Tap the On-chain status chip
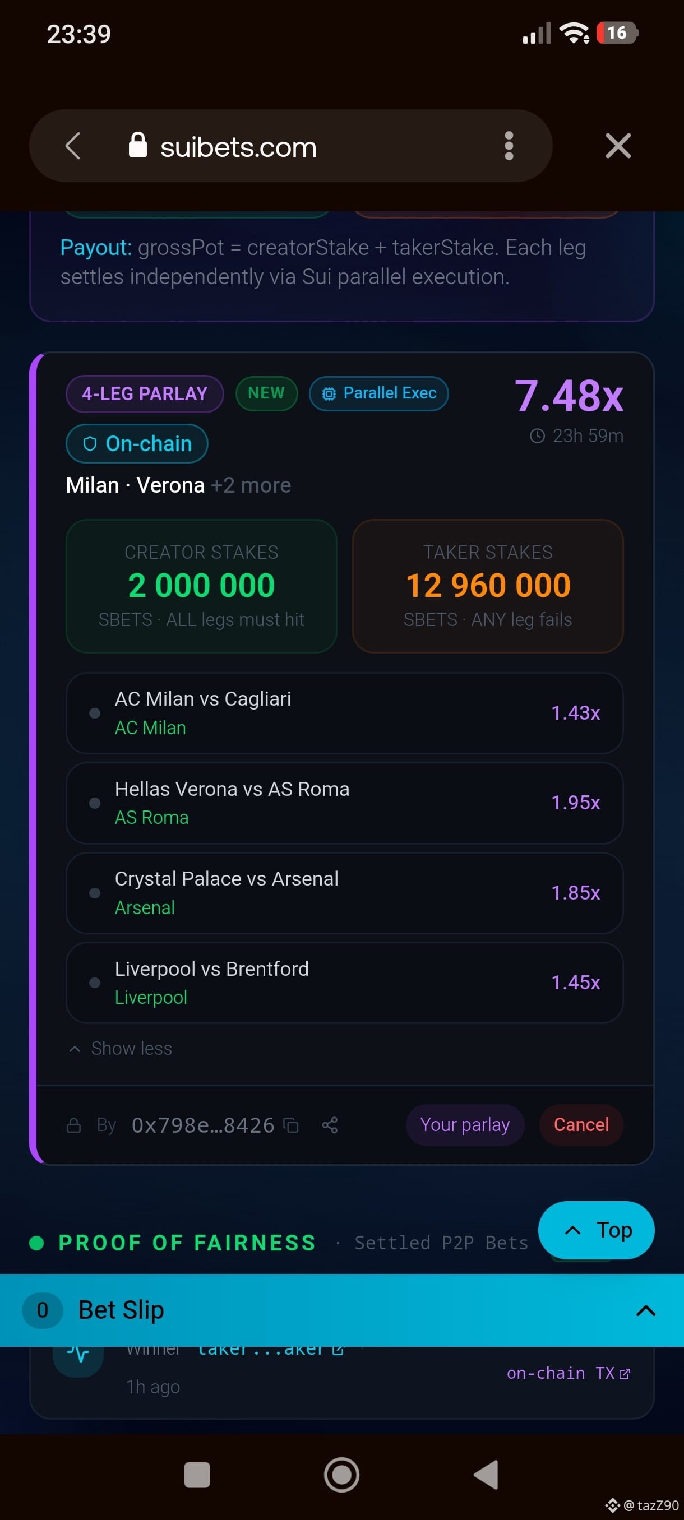The image size is (684, 1520). [x=137, y=444]
